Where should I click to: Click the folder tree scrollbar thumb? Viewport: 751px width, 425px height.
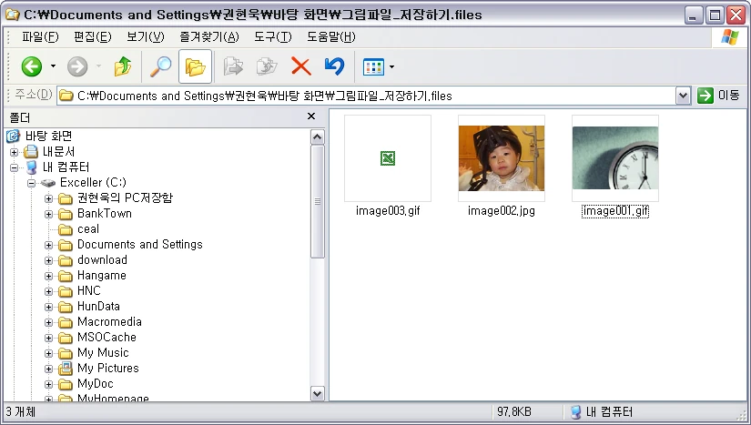(x=317, y=201)
